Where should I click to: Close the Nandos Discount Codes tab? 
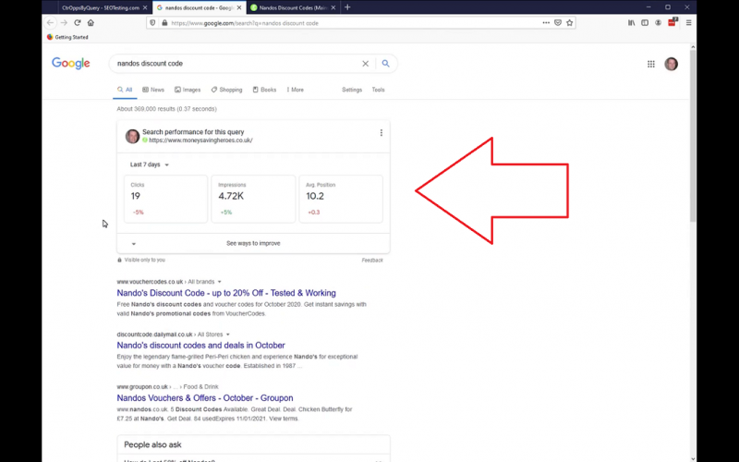click(333, 7)
